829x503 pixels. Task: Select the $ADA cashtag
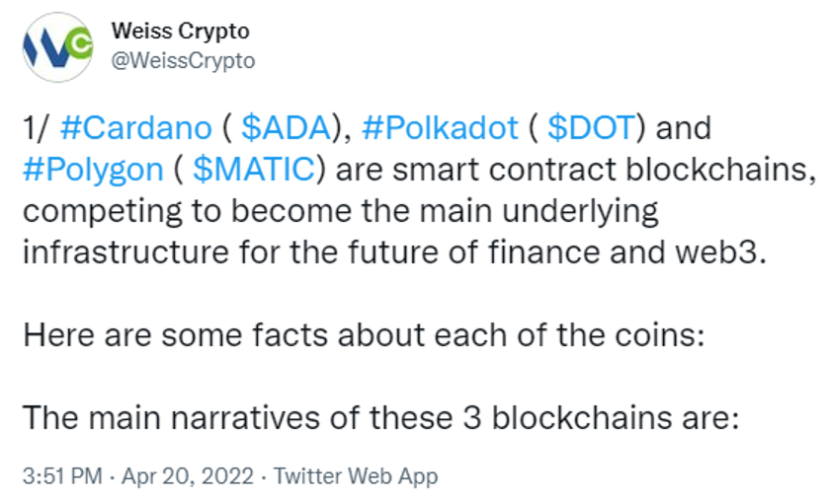[286, 128]
